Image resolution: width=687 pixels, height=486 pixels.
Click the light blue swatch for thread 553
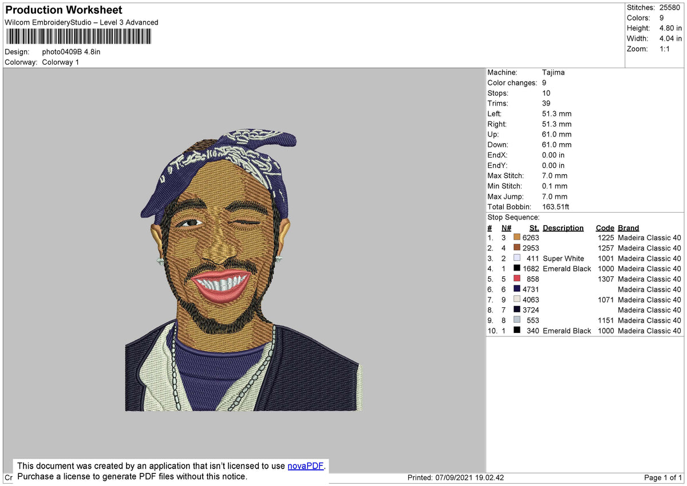518,320
